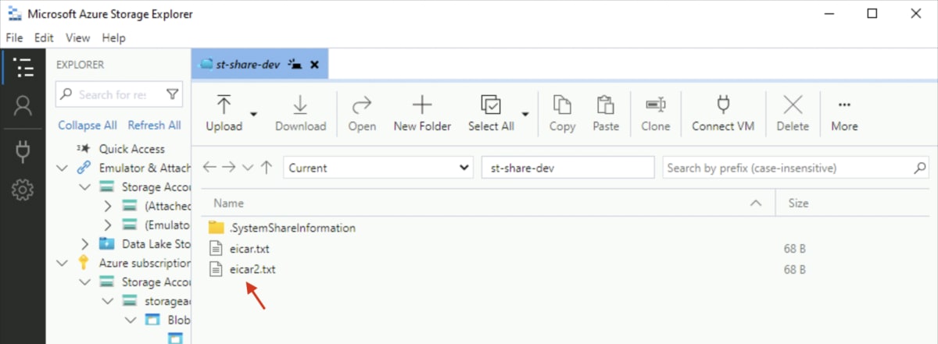Click the Delete toolbar button
The height and width of the screenshot is (344, 938).
coord(793,113)
